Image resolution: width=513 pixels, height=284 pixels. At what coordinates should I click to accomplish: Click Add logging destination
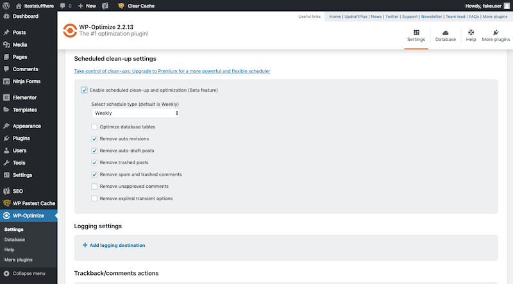pyautogui.click(x=114, y=245)
